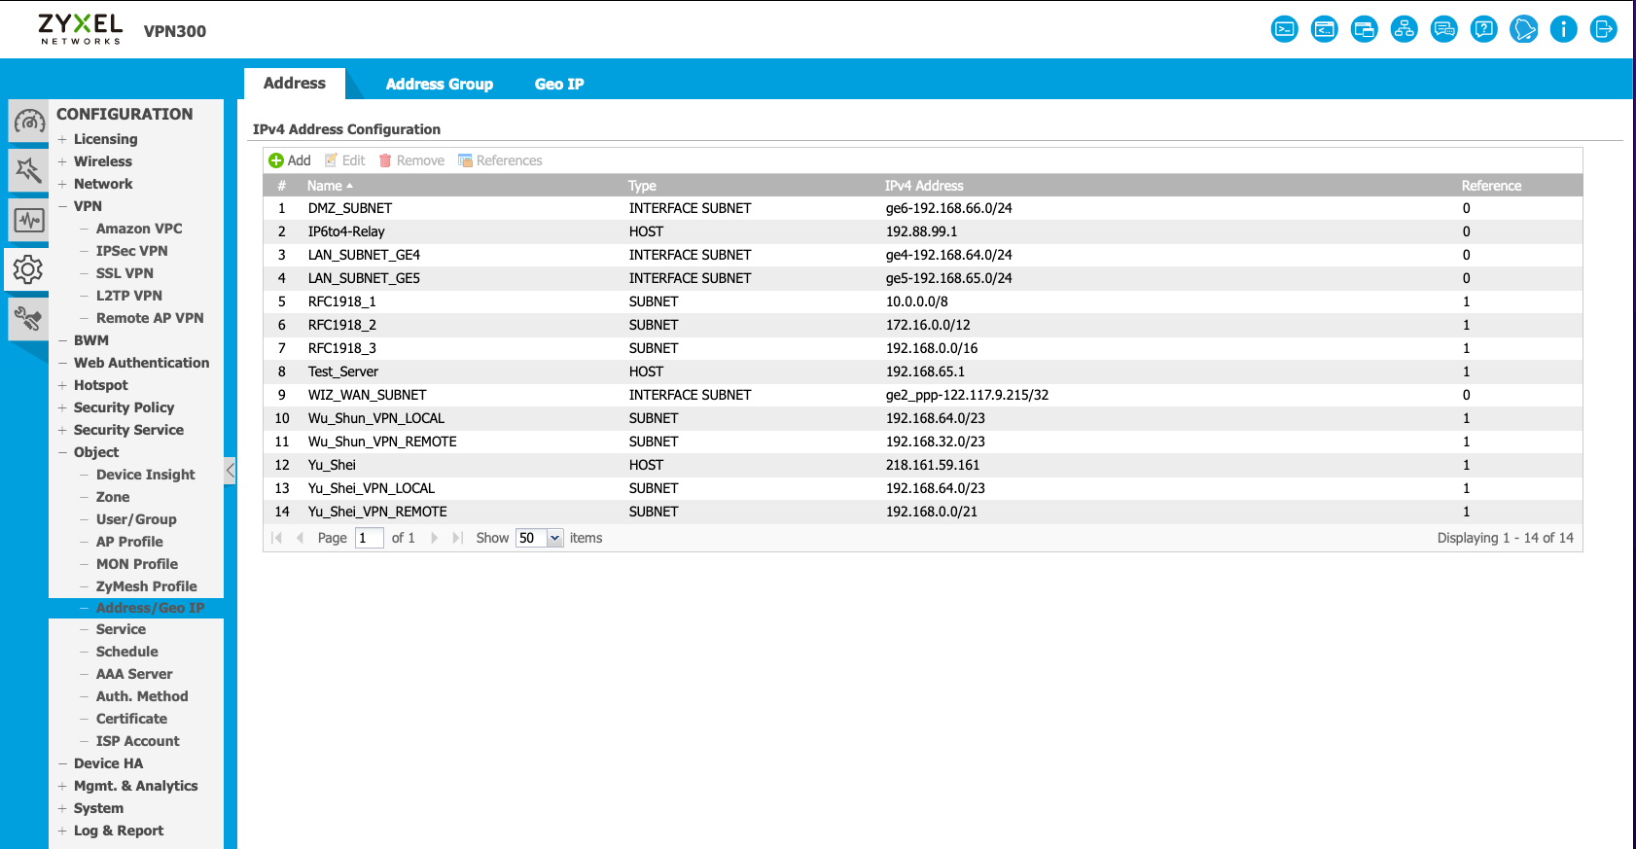Go to the last page arrow
This screenshot has width=1636, height=849.
point(457,538)
